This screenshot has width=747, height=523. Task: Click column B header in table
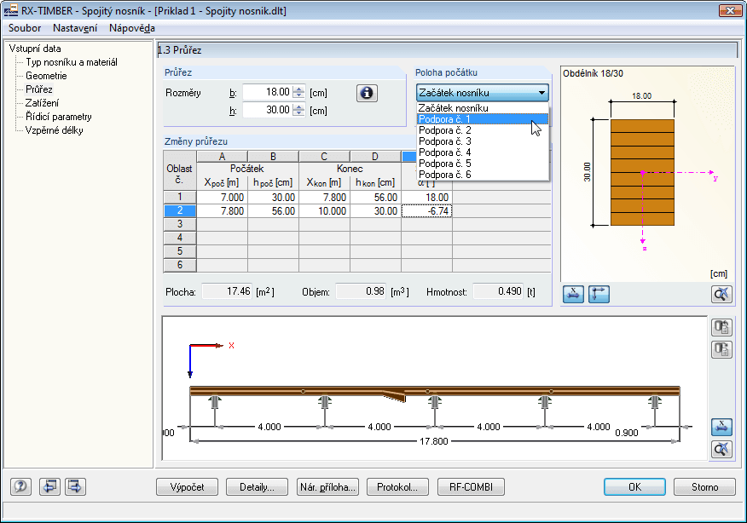point(273,157)
